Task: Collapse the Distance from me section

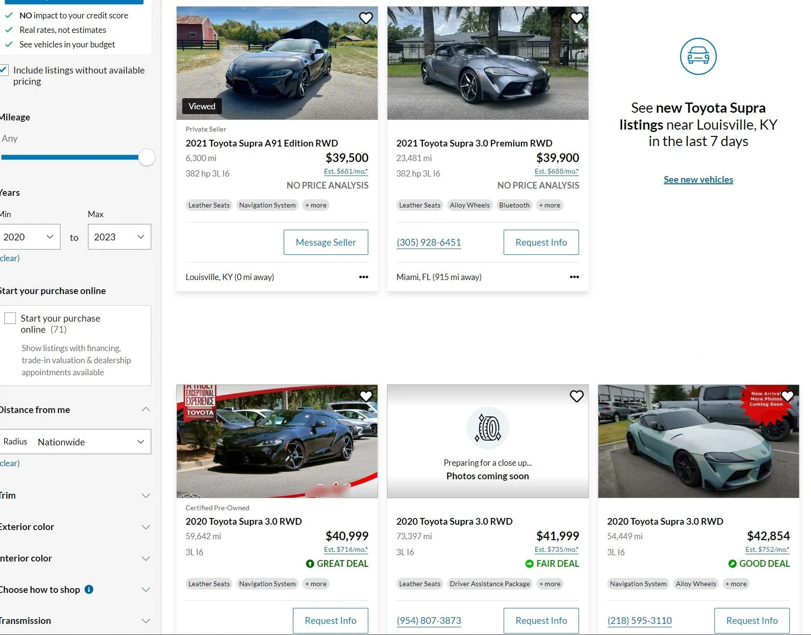Action: [145, 410]
